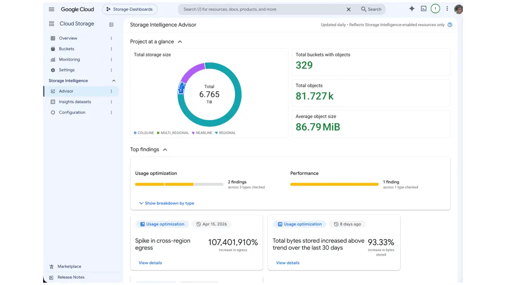
Task: Open the Overview page in sidebar
Action: (x=68, y=38)
